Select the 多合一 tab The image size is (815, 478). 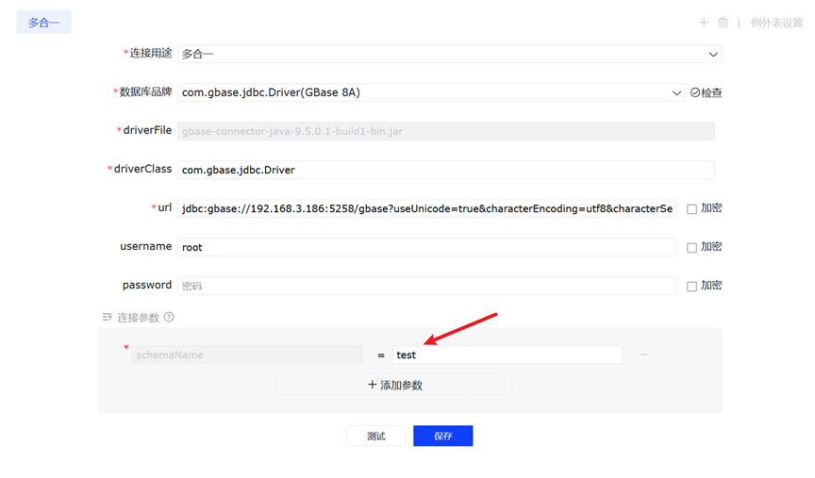click(43, 23)
